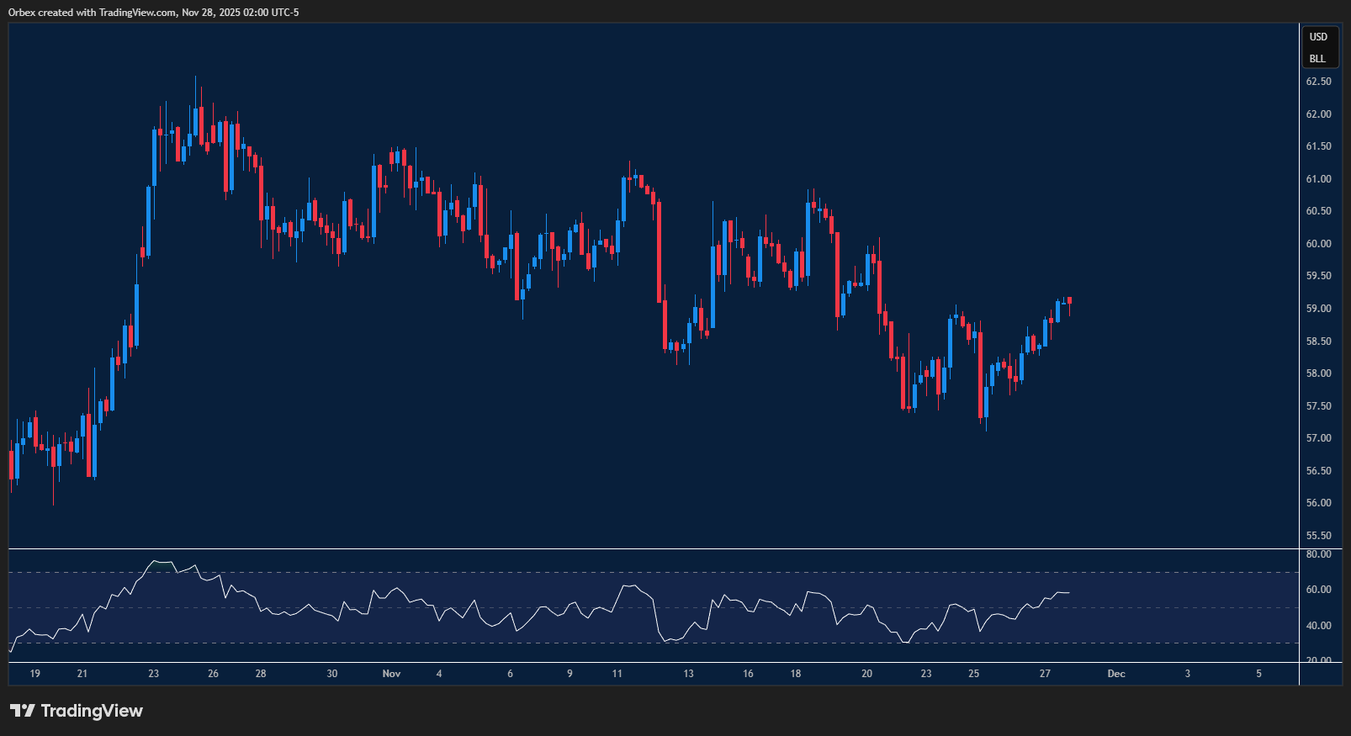
Task: Click the 59.00 price axis label
Action: coord(1318,309)
